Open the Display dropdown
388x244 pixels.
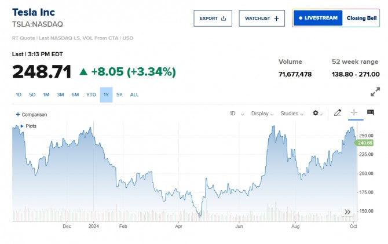[x=263, y=114]
